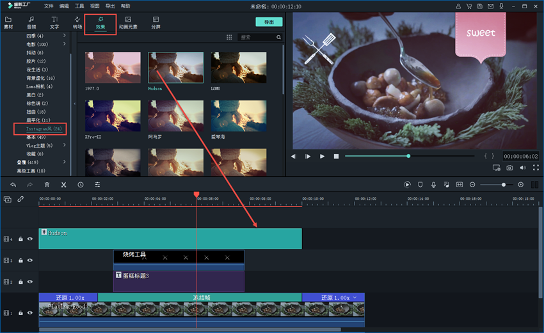Click the preview volume speaker icon
The image size is (544, 333).
click(522, 168)
